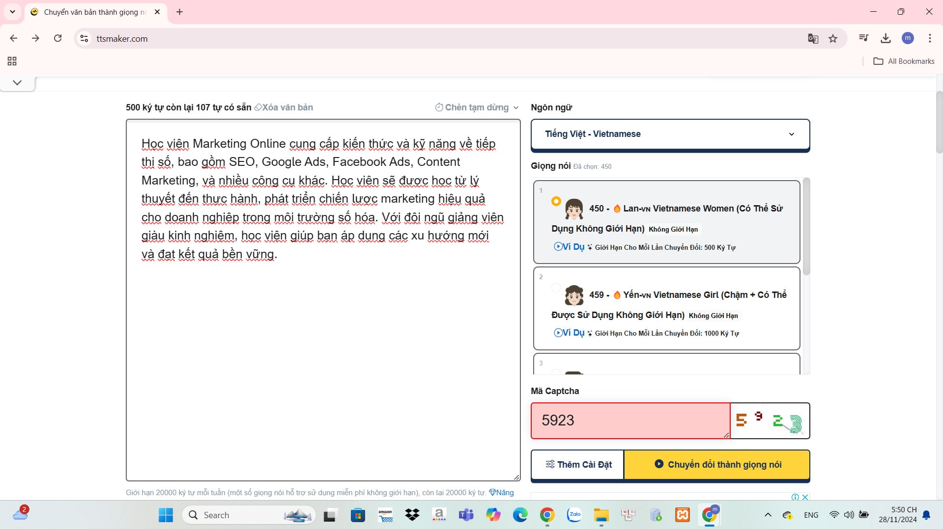The height and width of the screenshot is (529, 943).
Task: Open Microsoft Teams from taskbar
Action: [x=466, y=515]
